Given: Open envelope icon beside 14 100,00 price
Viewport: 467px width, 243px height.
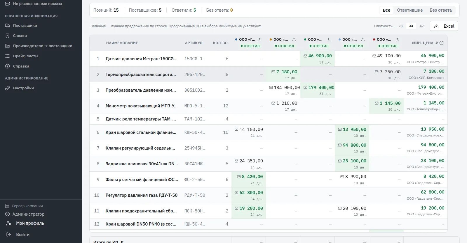Looking at the screenshot, I should pyautogui.click(x=236, y=130).
